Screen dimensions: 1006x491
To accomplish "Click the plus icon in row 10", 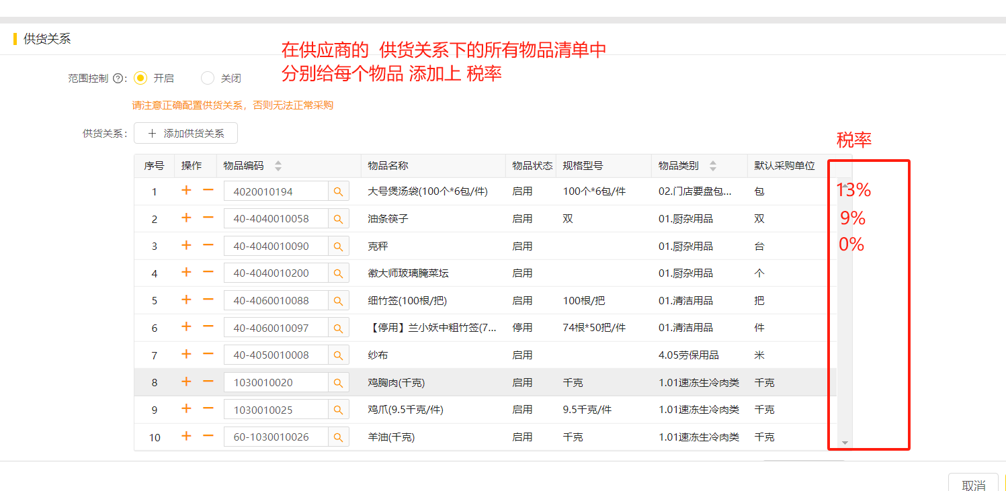I will (x=186, y=437).
